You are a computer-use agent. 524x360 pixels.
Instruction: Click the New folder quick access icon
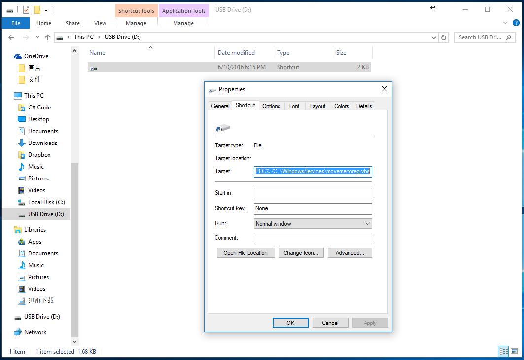(37, 10)
